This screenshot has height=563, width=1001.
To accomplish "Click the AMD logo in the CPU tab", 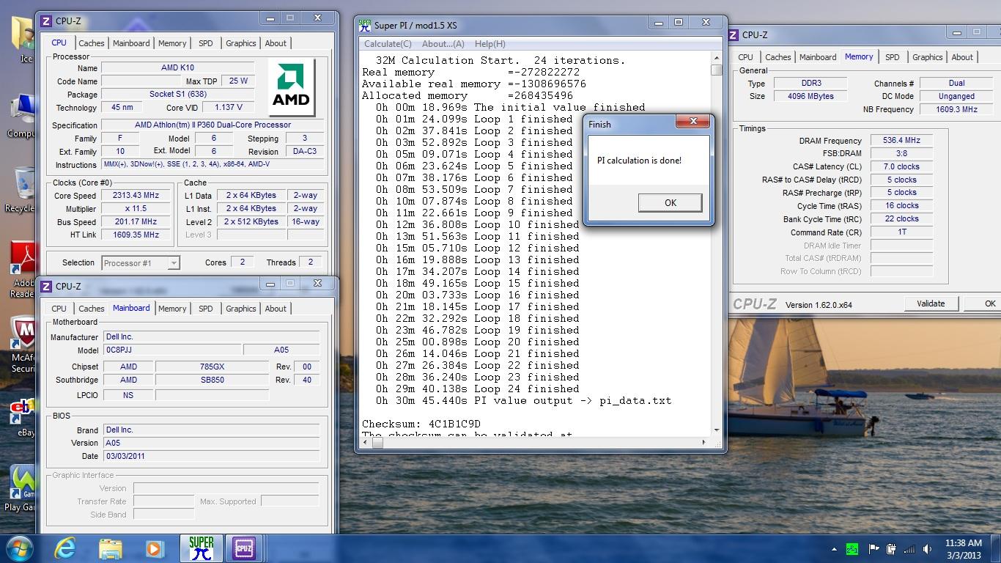I will pyautogui.click(x=291, y=87).
